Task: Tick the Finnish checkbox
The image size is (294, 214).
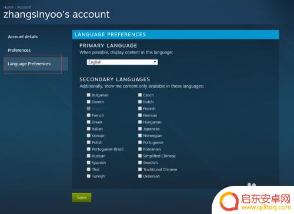Action: (x=140, y=108)
